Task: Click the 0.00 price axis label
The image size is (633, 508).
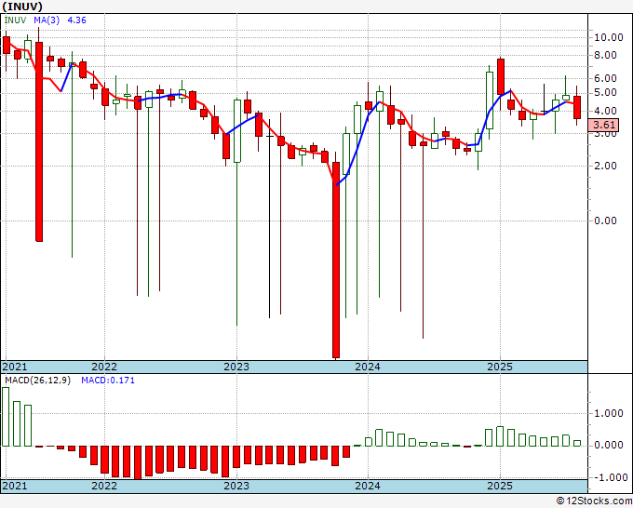Action: point(605,221)
